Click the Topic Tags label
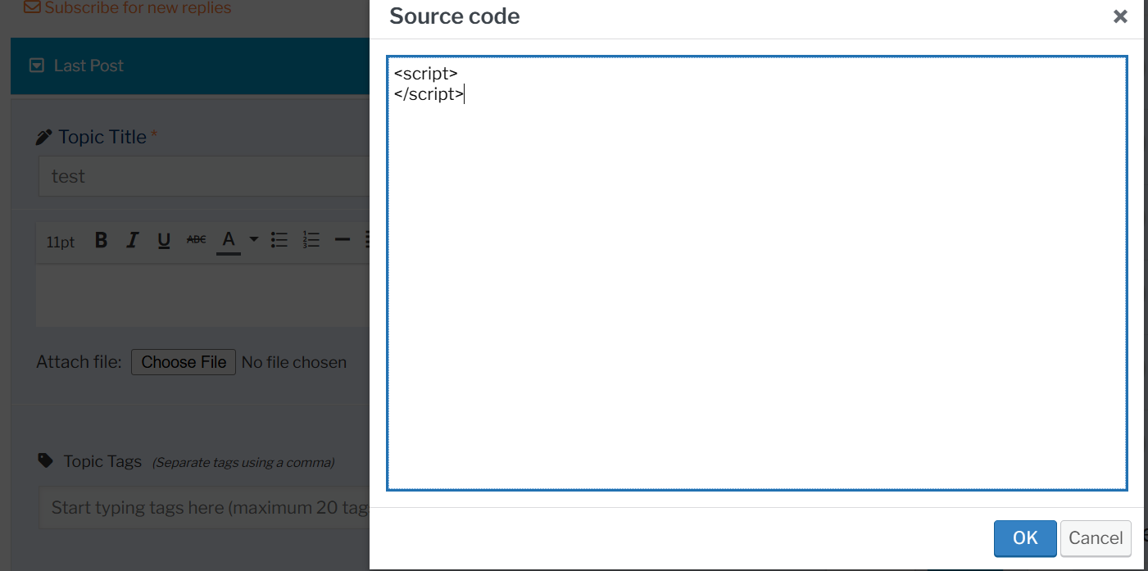The width and height of the screenshot is (1148, 571). 102,461
